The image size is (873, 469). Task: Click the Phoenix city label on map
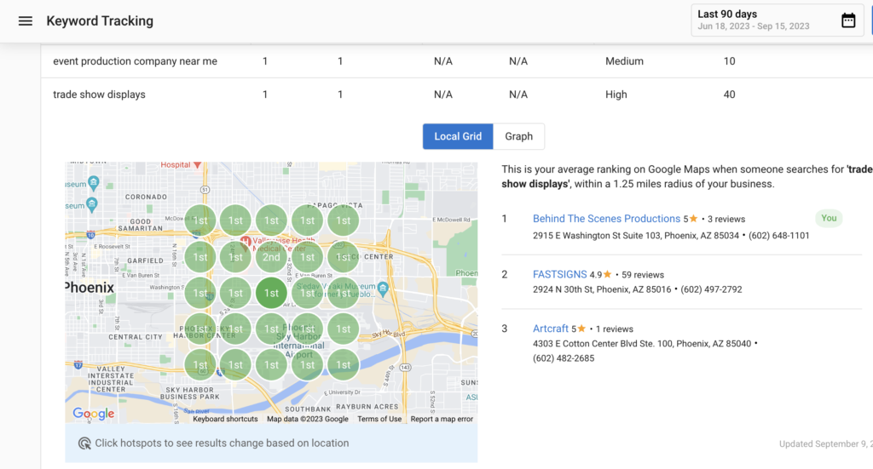[89, 288]
